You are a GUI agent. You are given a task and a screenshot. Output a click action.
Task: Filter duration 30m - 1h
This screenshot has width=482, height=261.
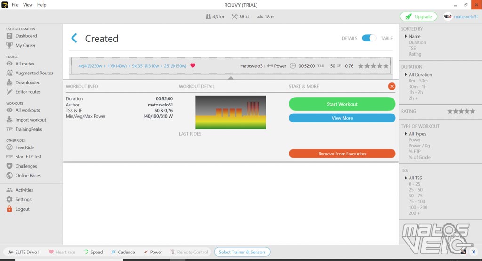(x=418, y=87)
